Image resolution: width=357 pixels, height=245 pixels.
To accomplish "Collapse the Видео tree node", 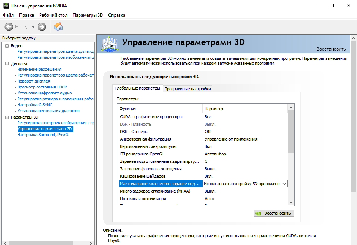I will coord(7,46).
